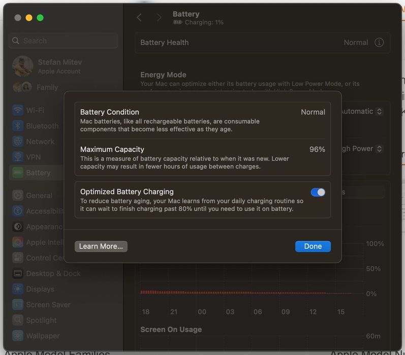Click the Optimized Battery Charging title
This screenshot has height=355, width=405.
(x=127, y=191)
